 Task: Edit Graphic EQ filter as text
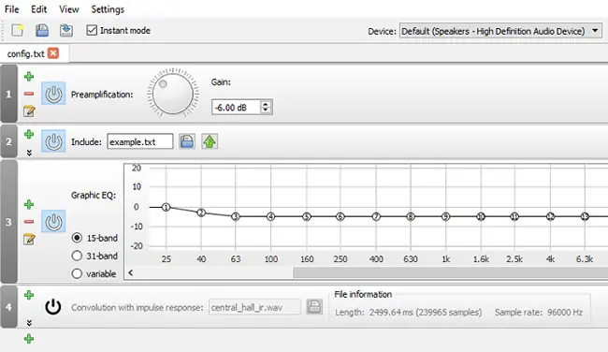tap(29, 239)
